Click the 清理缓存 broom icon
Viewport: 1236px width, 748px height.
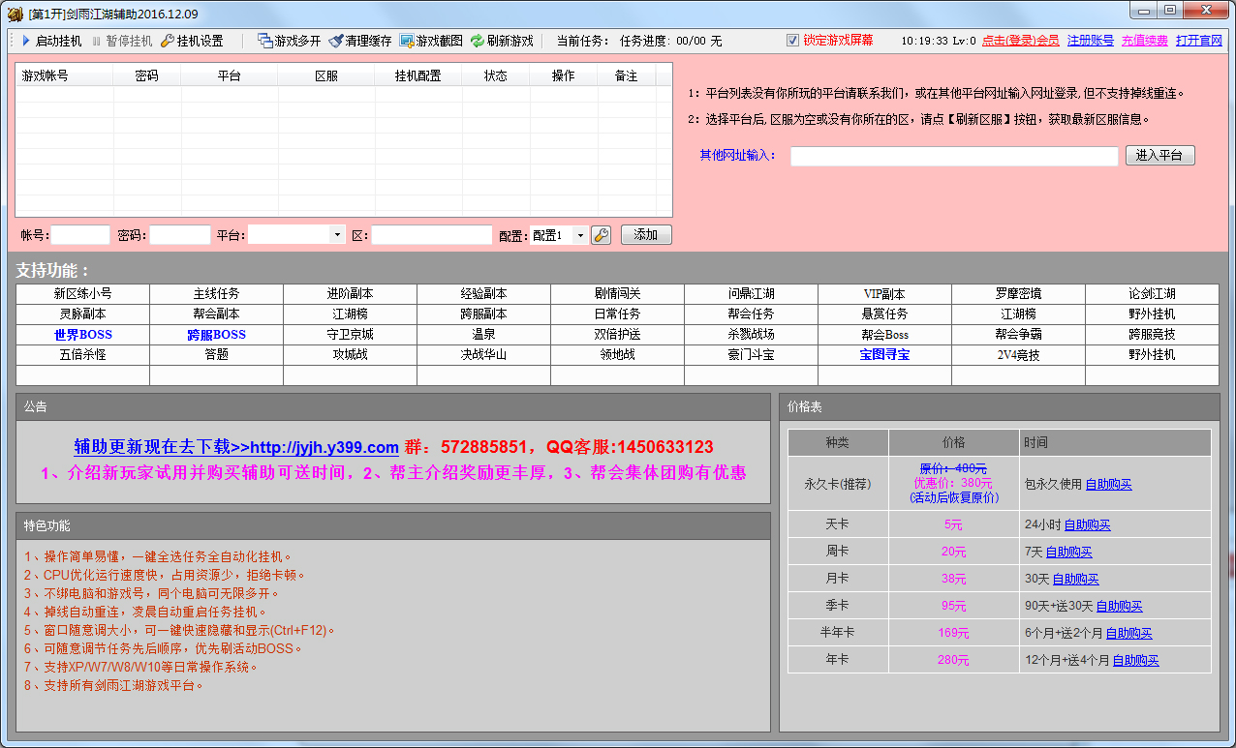click(x=336, y=41)
